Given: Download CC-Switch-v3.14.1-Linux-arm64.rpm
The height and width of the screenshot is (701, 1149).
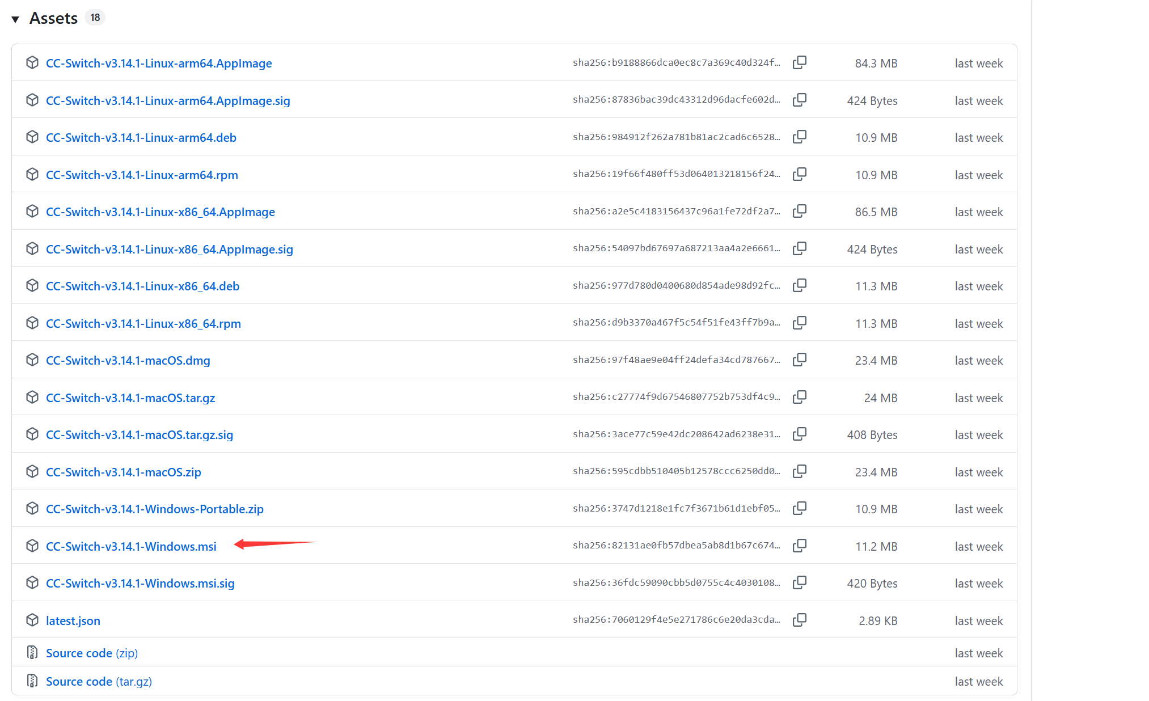Looking at the screenshot, I should [142, 175].
